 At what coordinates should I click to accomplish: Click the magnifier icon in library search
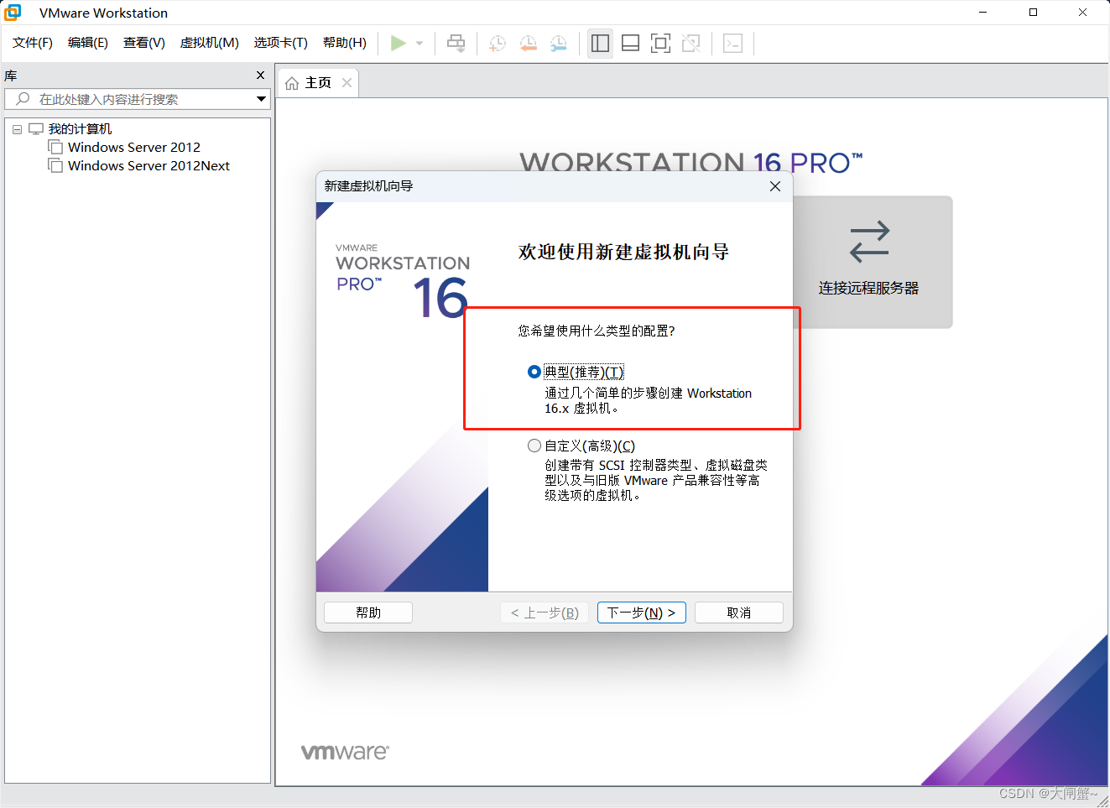click(23, 99)
